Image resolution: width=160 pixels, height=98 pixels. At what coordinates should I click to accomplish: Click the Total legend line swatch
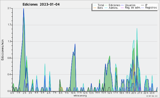95,5
